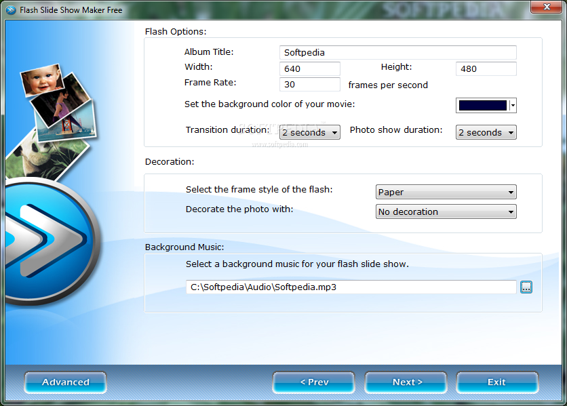567x406 pixels.
Task: Click the "Flash Options:" heading
Action: click(x=176, y=31)
